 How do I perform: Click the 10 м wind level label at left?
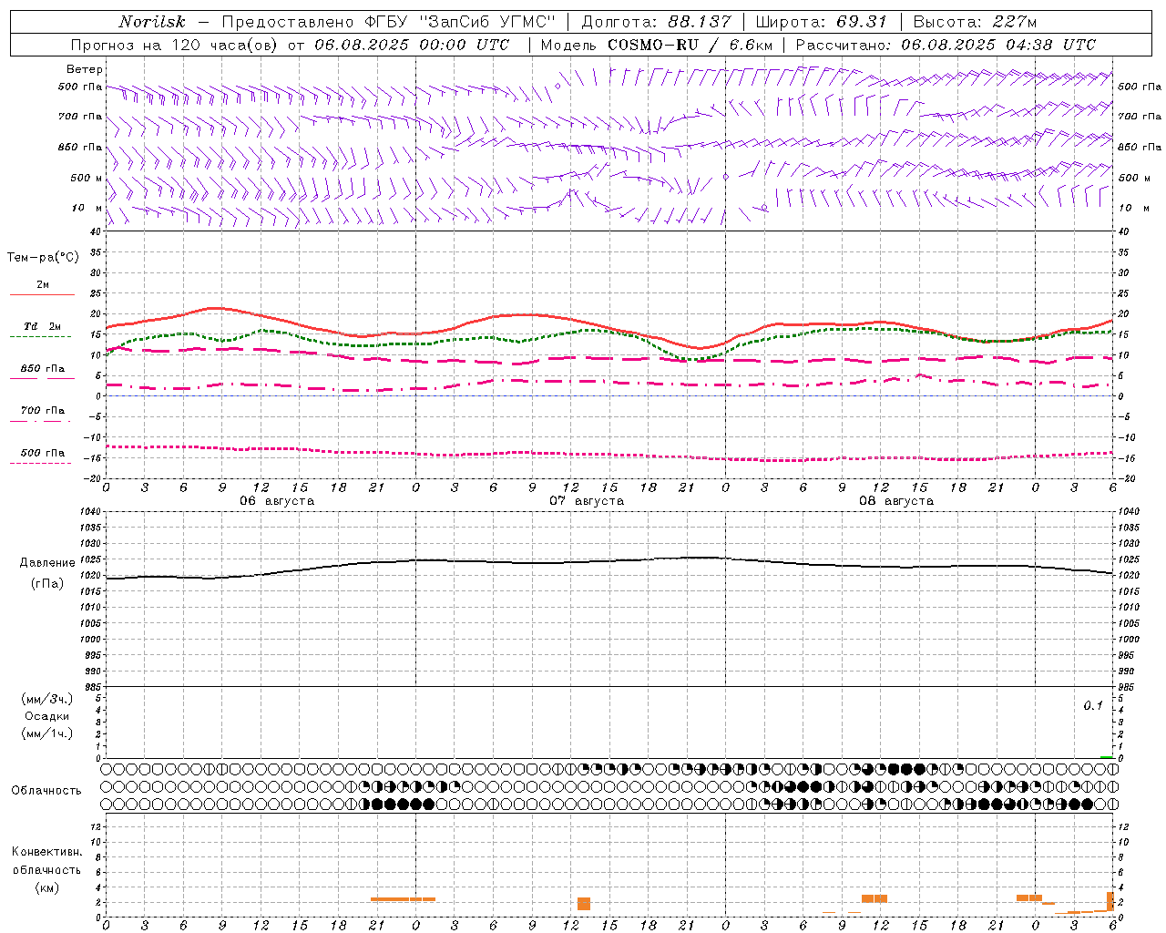coord(87,208)
